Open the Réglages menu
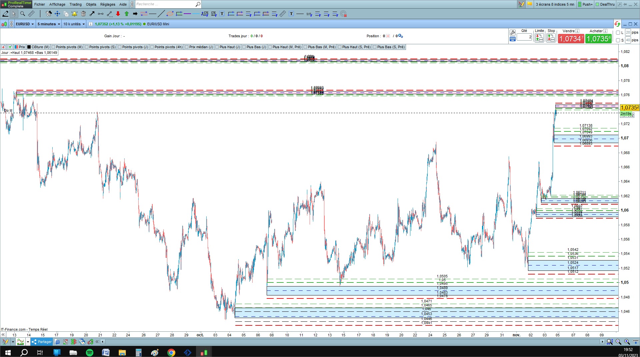 click(108, 4)
